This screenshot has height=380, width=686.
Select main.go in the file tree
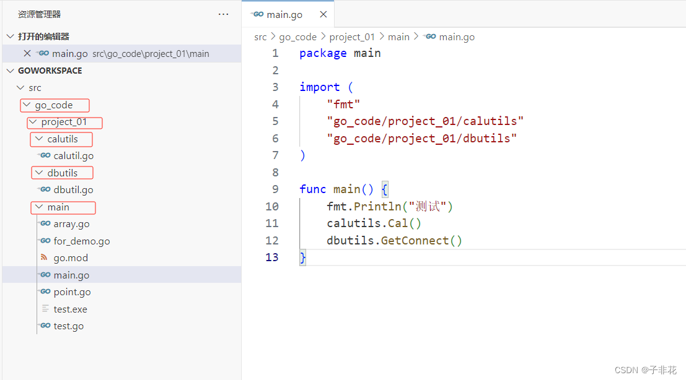121,275
